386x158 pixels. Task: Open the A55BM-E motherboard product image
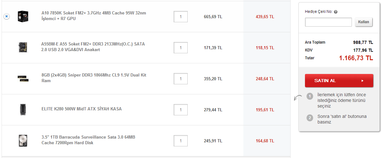(23, 47)
